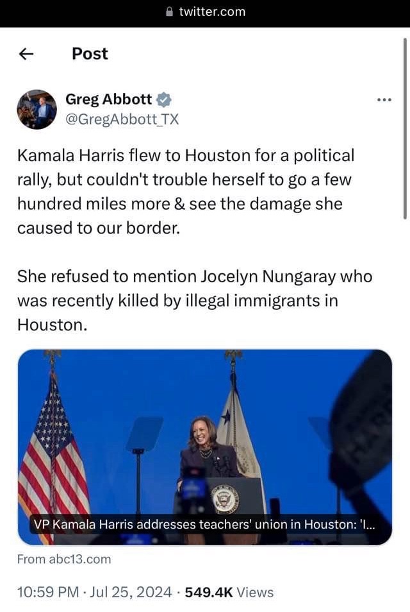Click the presidential seal on the podium

(225, 500)
